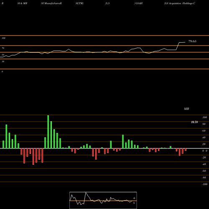
Task: Click the 30 label on the RSI axis
Action: pos(3,61)
